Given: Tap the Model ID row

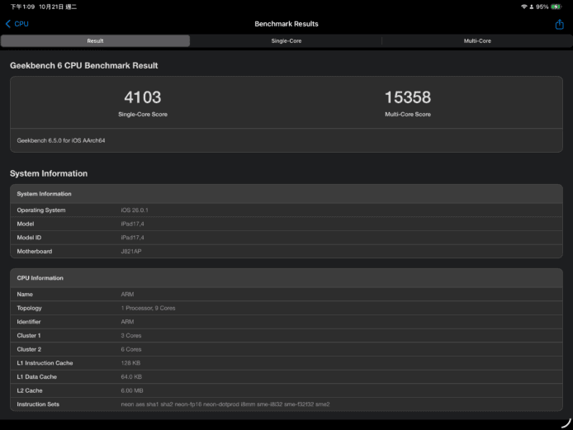Looking at the screenshot, I should point(286,238).
